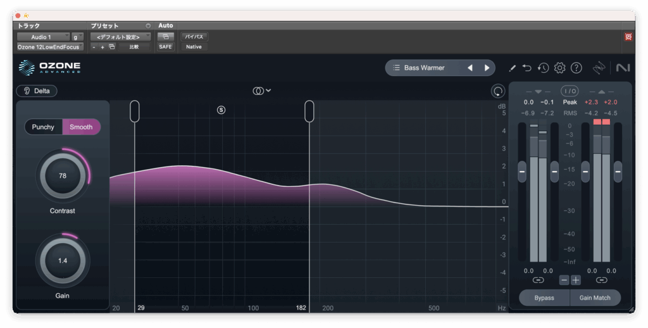Toggle Delta listen mode
648x328 pixels.
[37, 91]
